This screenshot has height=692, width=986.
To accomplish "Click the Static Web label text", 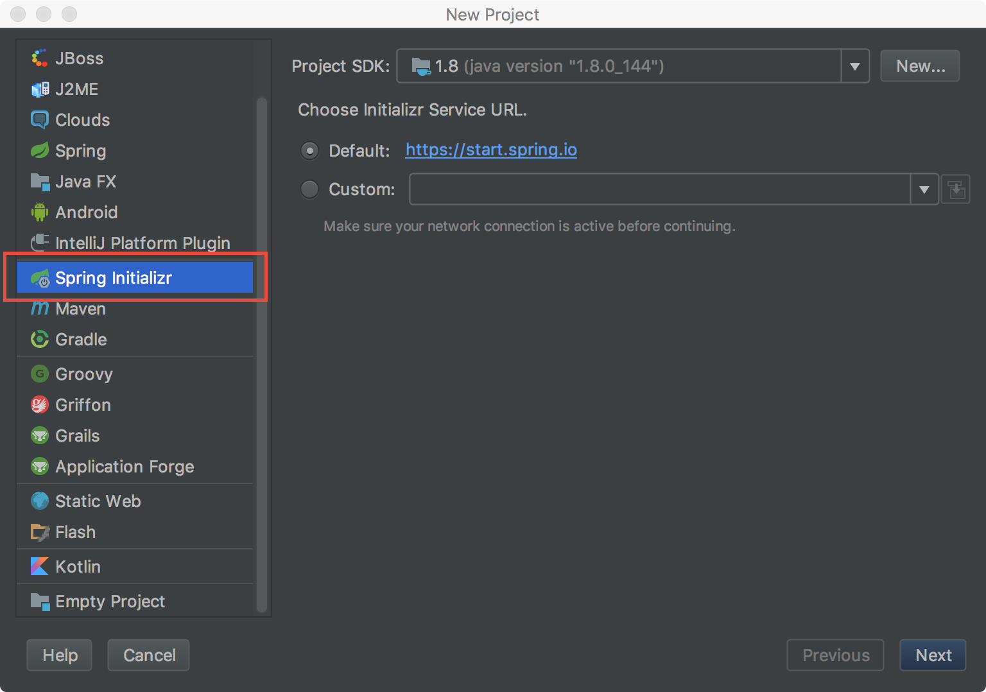I will pos(98,501).
